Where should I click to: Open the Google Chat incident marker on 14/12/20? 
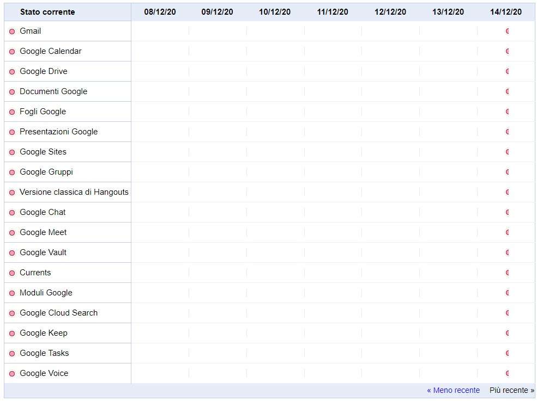coord(507,212)
